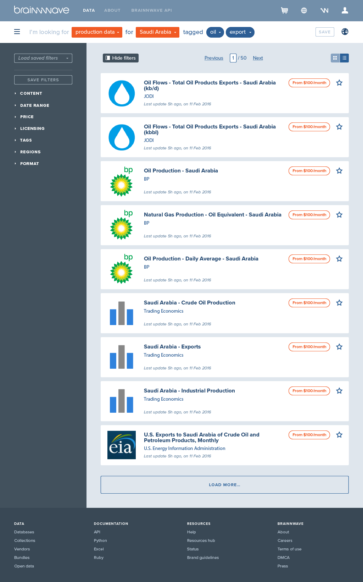Click Load More button
Image resolution: width=363 pixels, height=582 pixels.
click(x=225, y=485)
